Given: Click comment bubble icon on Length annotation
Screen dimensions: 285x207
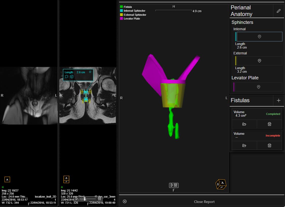Looking at the screenshot, I should [66, 77].
